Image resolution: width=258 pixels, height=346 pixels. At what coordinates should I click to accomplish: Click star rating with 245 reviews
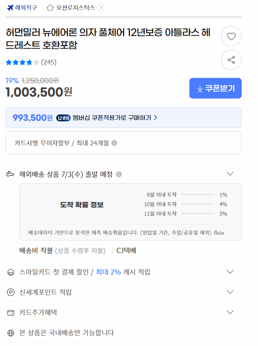pos(31,62)
